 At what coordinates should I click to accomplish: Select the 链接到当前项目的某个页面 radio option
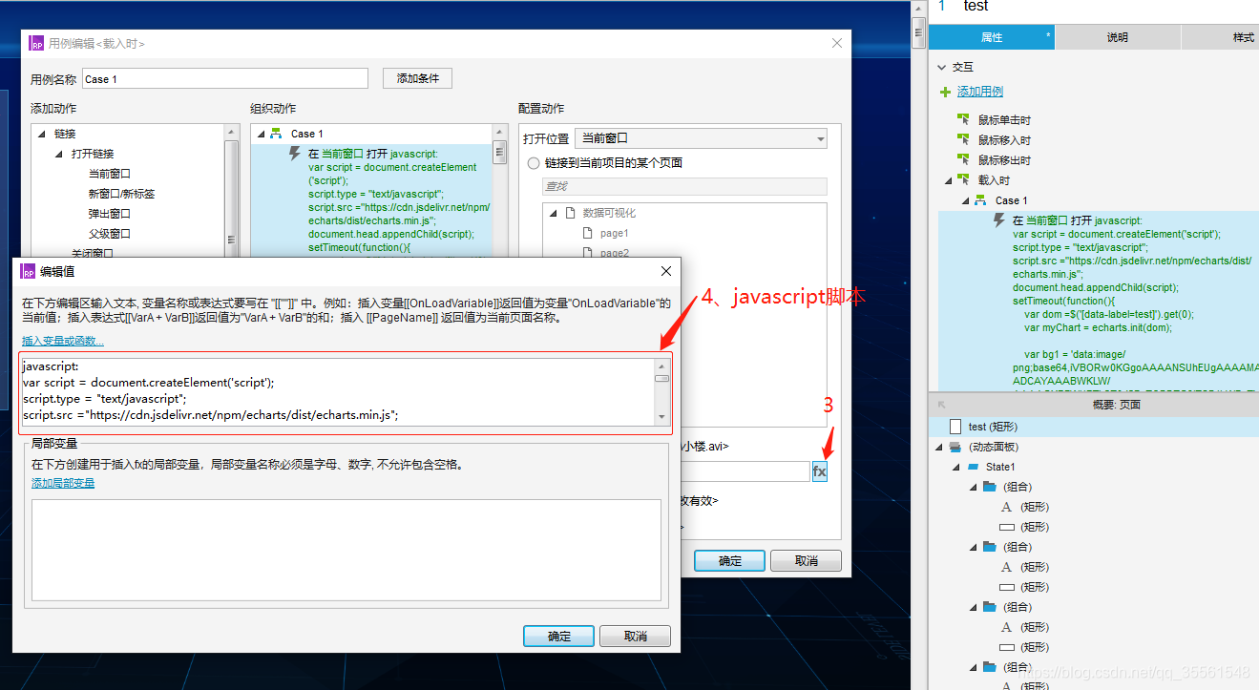tap(535, 163)
